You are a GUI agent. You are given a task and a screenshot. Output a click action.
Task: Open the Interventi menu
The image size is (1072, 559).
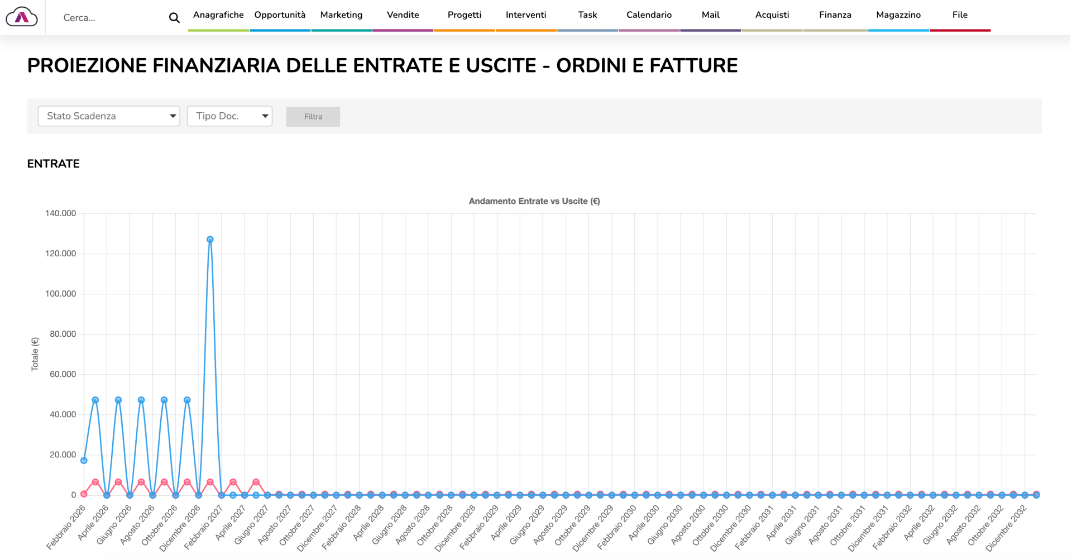pos(526,15)
